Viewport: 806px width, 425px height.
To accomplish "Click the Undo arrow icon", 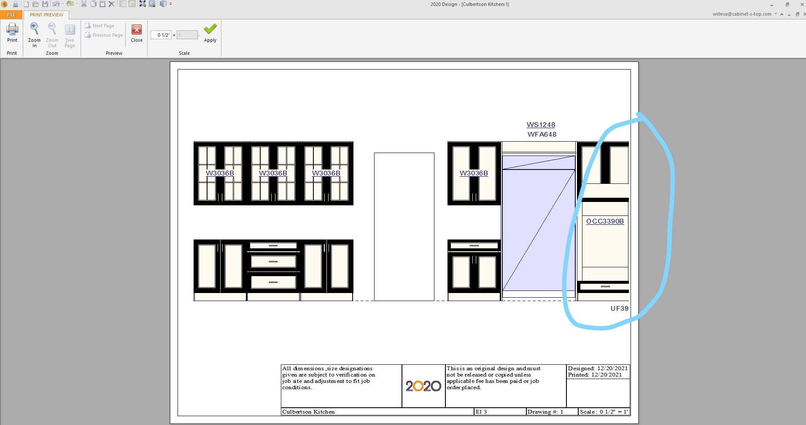I will (x=55, y=4).
